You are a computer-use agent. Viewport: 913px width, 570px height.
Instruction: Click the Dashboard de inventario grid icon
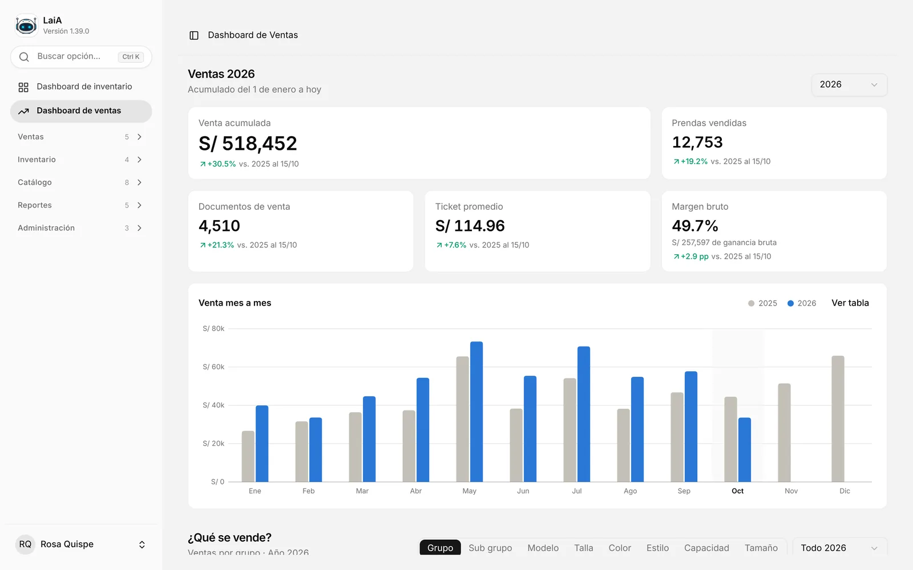(x=23, y=87)
